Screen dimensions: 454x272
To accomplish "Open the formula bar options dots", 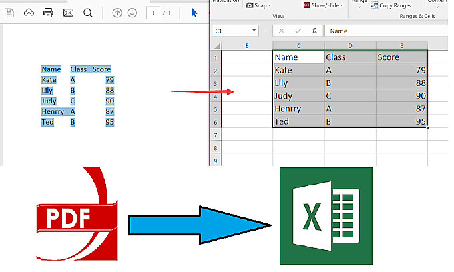I will [x=266, y=31].
